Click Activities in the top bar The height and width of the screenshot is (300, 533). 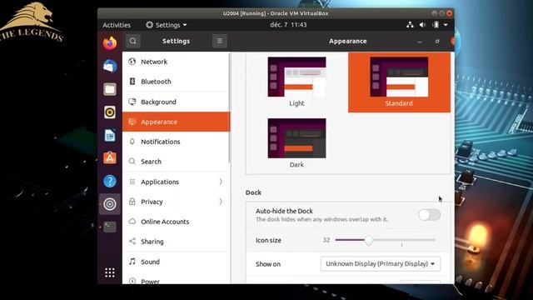[x=117, y=25]
